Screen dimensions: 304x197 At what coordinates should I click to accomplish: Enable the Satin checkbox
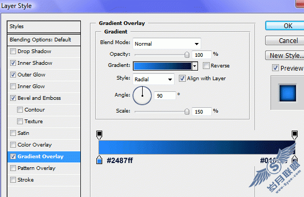(x=13, y=133)
